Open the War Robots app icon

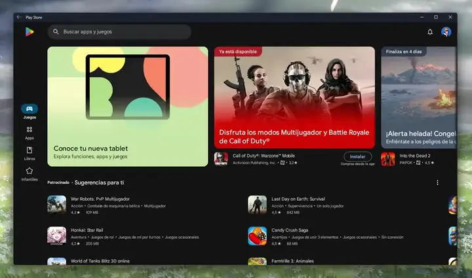56,205
